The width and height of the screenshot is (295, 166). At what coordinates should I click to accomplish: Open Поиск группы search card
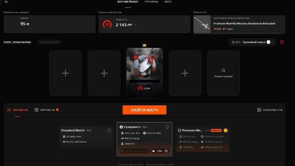223,73
